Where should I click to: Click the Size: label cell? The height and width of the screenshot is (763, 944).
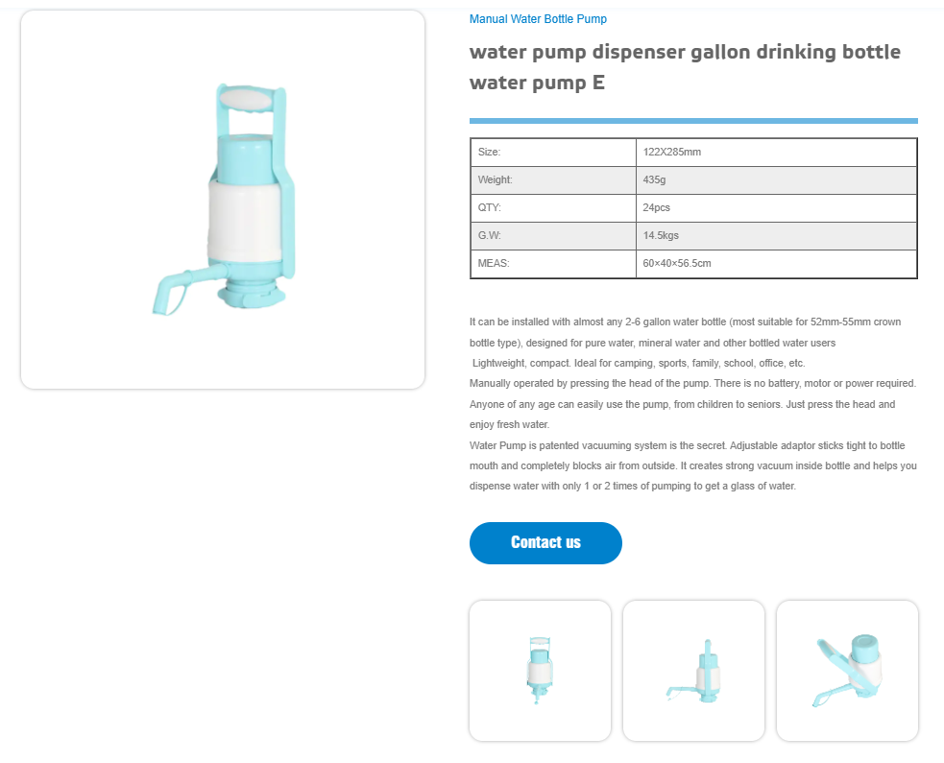coord(553,153)
